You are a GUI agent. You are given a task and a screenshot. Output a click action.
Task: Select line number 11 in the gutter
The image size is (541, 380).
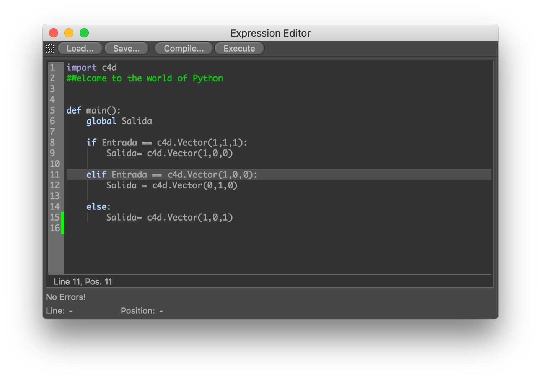[x=55, y=175]
